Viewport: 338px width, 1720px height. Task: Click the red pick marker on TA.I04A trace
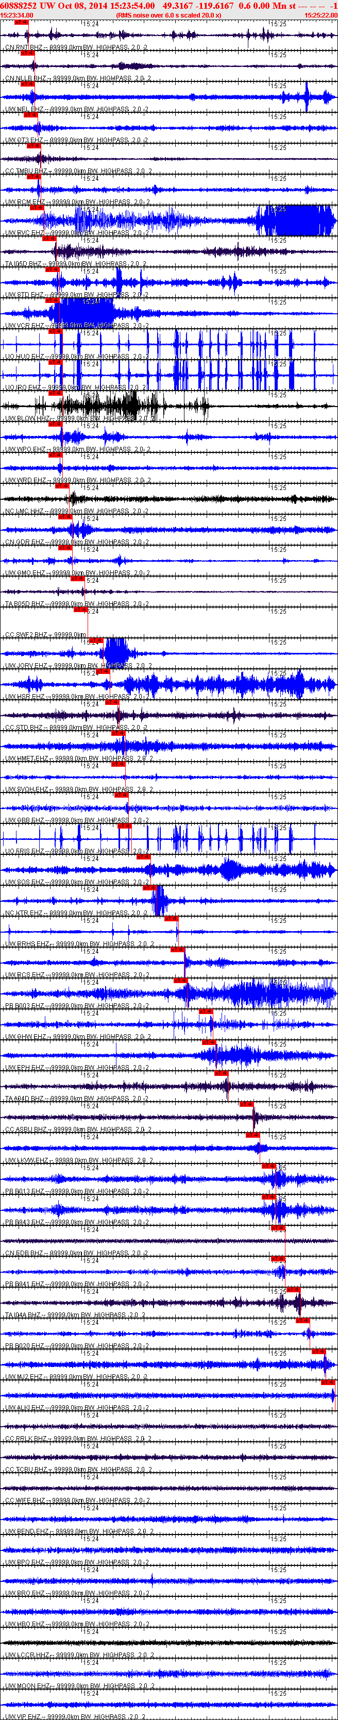293,1289
